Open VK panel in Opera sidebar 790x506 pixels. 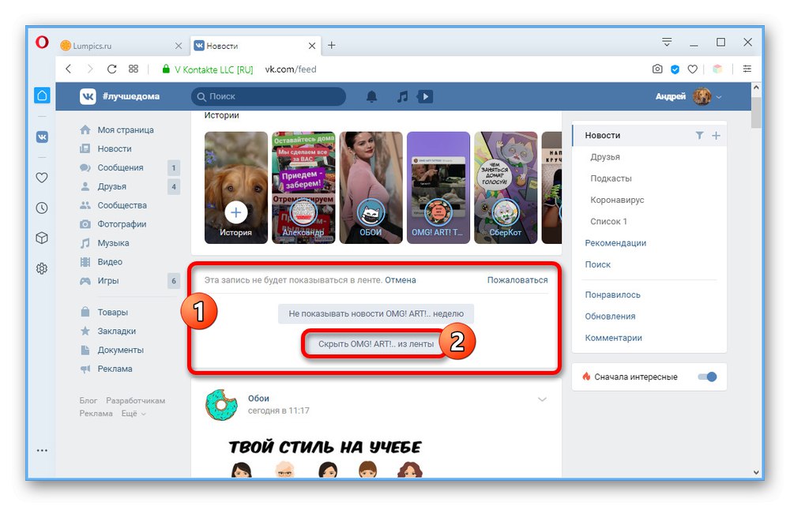43,137
